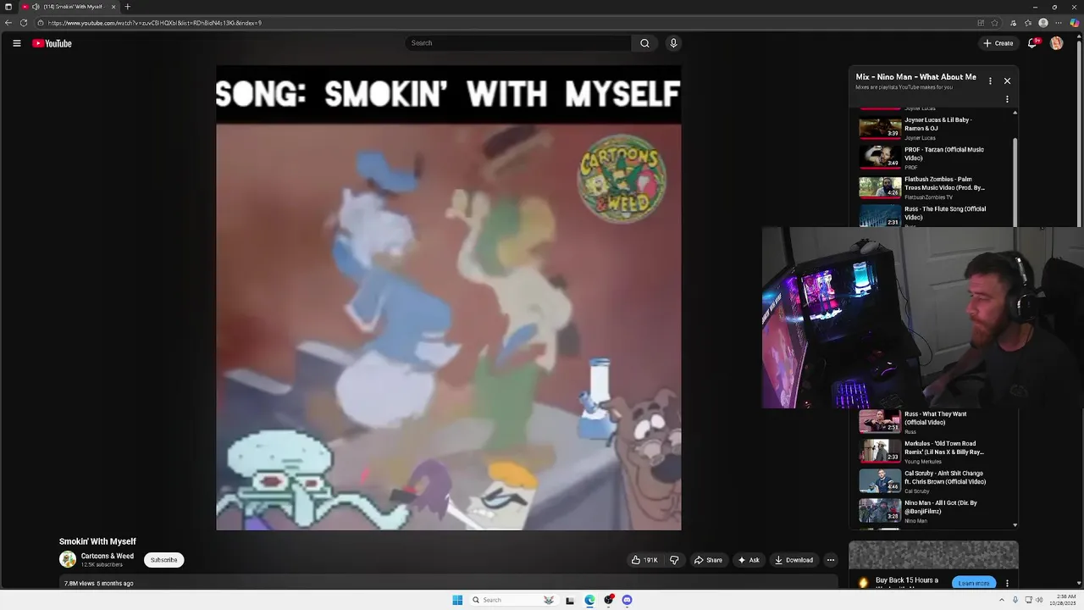This screenshot has width=1084, height=610.
Task: Open the black taskbar app icon after search
Action: tap(570, 600)
